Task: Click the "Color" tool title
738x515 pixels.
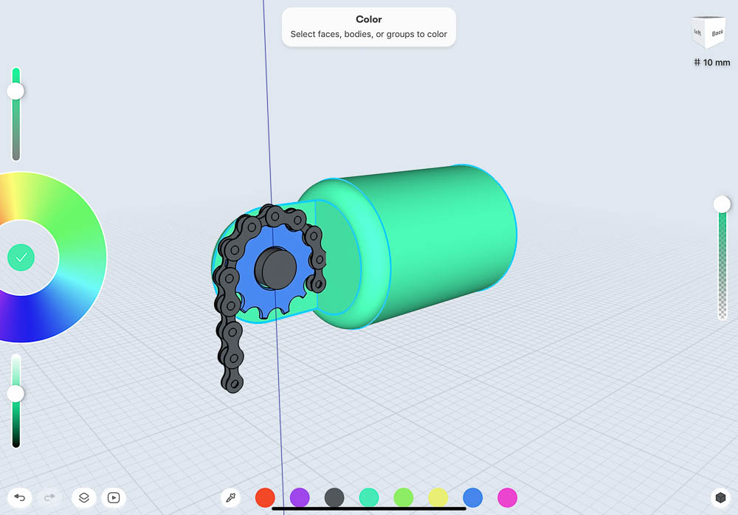Action: point(368,19)
